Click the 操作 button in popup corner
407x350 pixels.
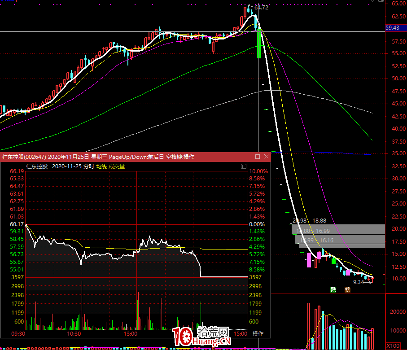[258, 334]
